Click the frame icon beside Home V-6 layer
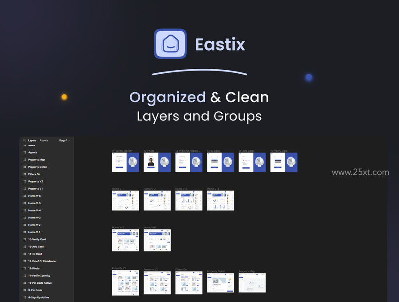 coord(25,196)
